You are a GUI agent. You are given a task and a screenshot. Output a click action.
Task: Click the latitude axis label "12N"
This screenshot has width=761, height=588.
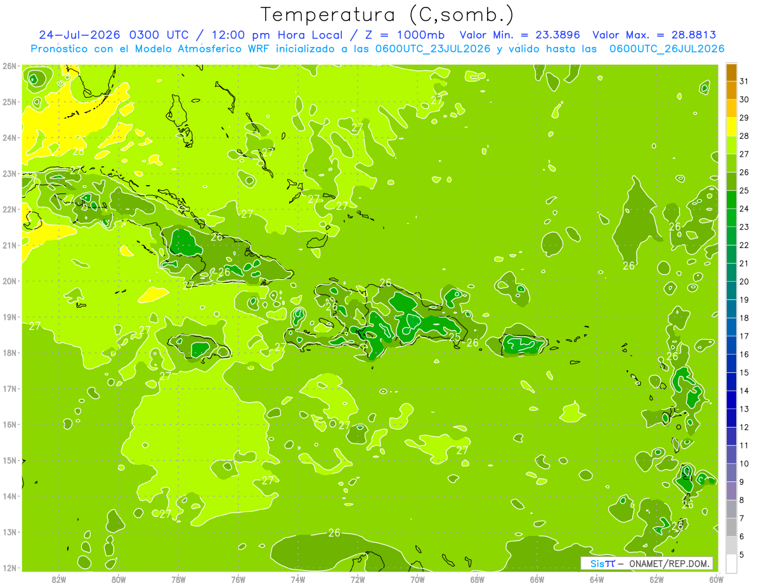click(10, 568)
